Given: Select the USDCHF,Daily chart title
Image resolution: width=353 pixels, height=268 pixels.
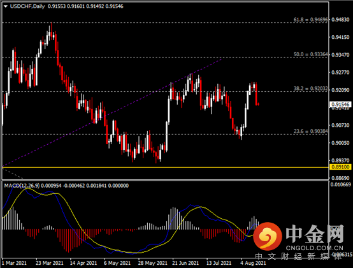Looking at the screenshot, I should [27, 6].
